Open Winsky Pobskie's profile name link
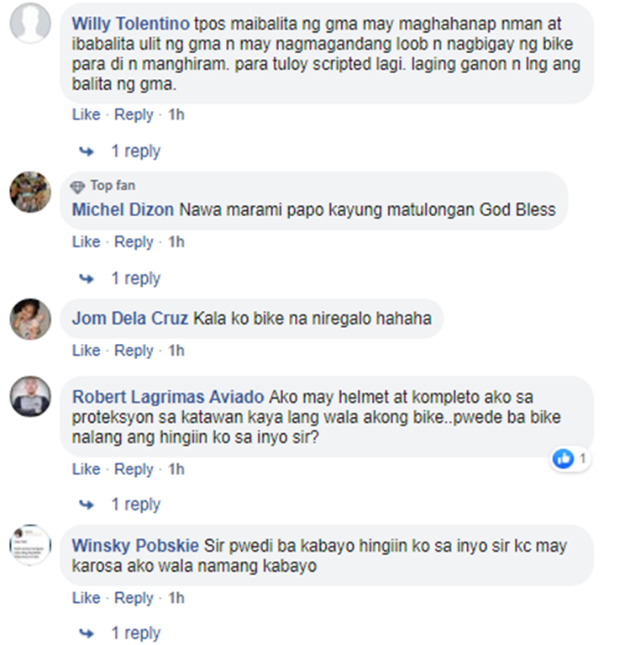630x645 pixels. point(135,546)
